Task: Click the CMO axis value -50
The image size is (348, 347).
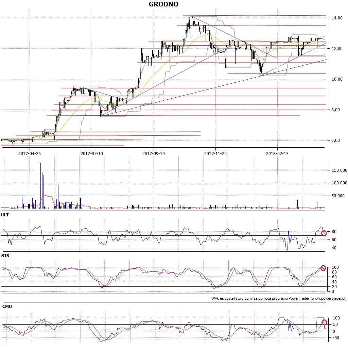Action: point(335,338)
